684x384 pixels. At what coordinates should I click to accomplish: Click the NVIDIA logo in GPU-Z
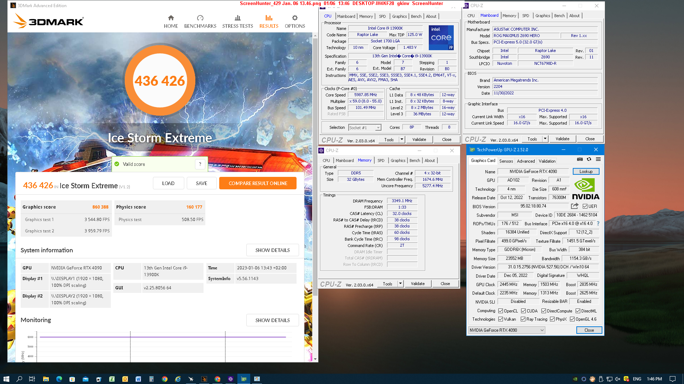pyautogui.click(x=586, y=189)
